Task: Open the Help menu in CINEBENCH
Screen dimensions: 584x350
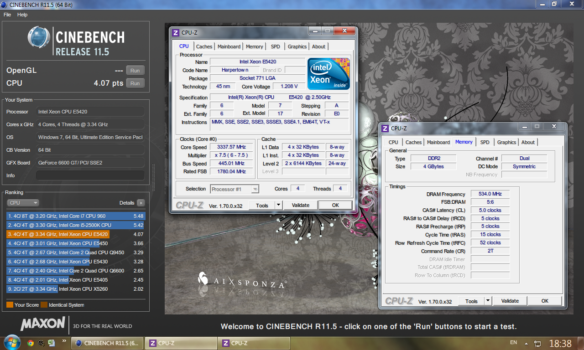Action: click(x=22, y=15)
